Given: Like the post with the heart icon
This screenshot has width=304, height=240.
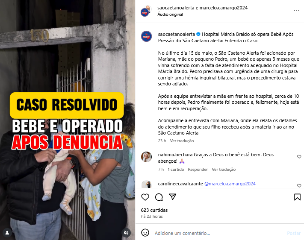Looking at the screenshot, I should (145, 197).
